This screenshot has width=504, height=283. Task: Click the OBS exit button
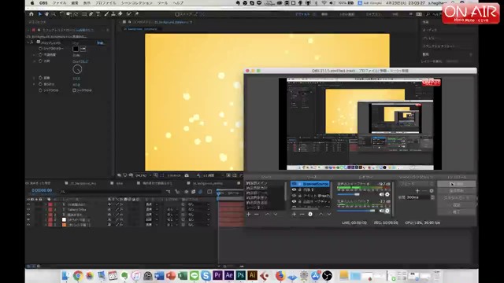pos(456,212)
